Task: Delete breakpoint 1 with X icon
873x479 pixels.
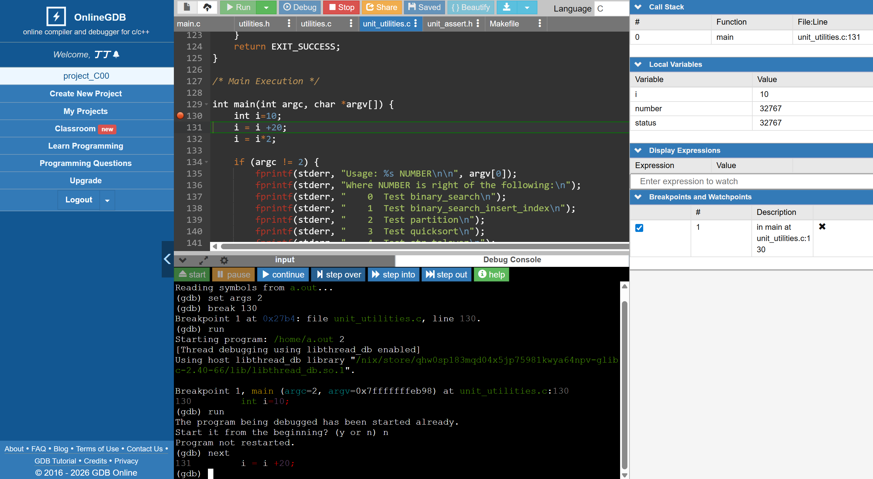Action: click(x=822, y=227)
